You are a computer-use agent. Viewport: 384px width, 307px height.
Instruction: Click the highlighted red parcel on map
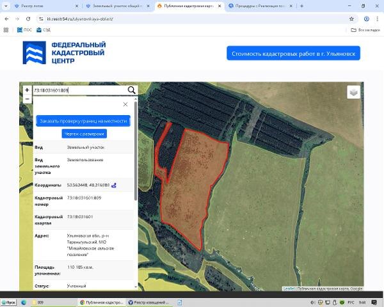(193, 186)
